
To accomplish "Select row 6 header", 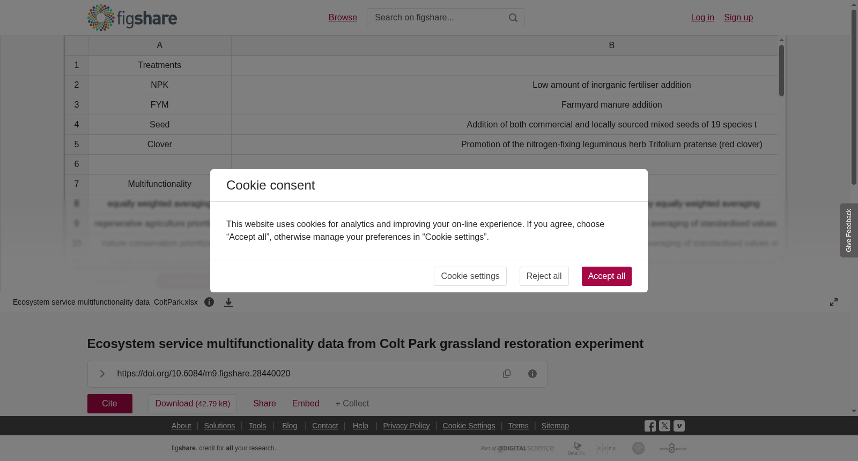I will coord(77,164).
